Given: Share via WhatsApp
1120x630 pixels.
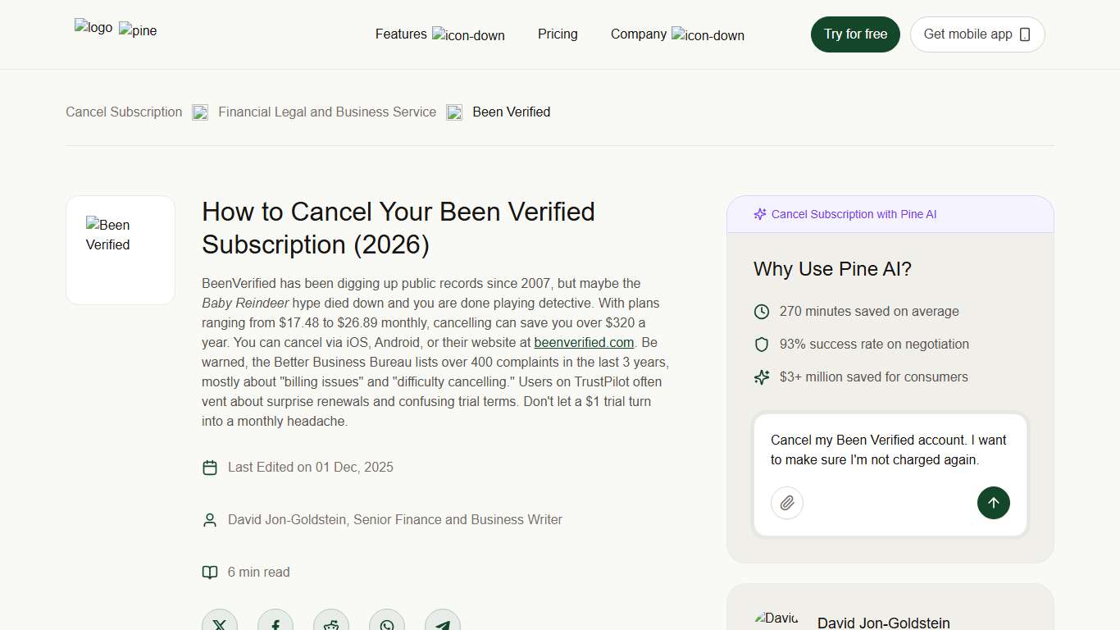Looking at the screenshot, I should point(386,623).
